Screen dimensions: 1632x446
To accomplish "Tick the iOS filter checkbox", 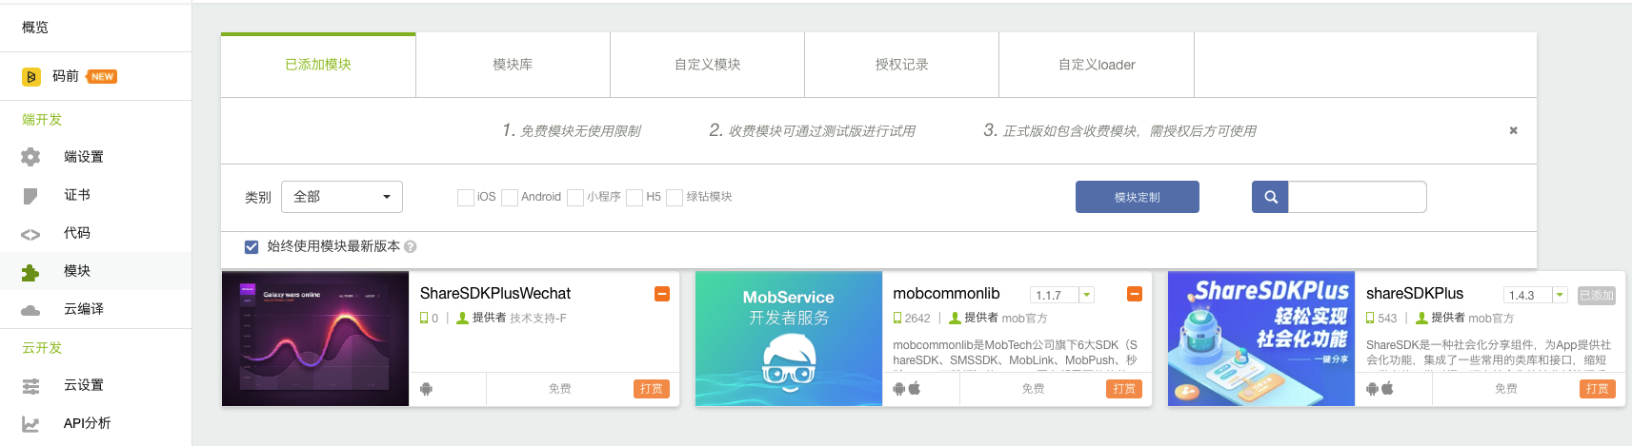I will (466, 197).
